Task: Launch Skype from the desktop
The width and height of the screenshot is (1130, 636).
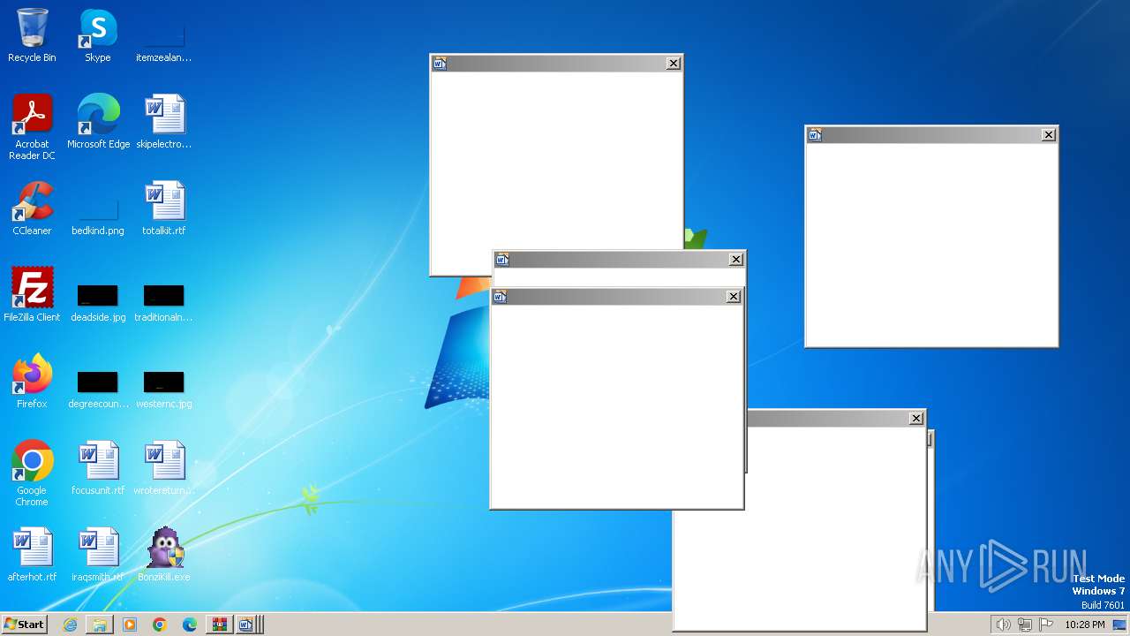Action: (98, 35)
